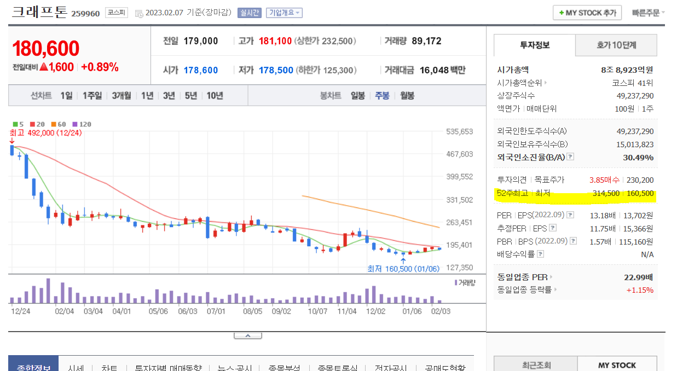This screenshot has height=371, width=677.
Task: Open the 전자공시 tab
Action: coord(390,367)
